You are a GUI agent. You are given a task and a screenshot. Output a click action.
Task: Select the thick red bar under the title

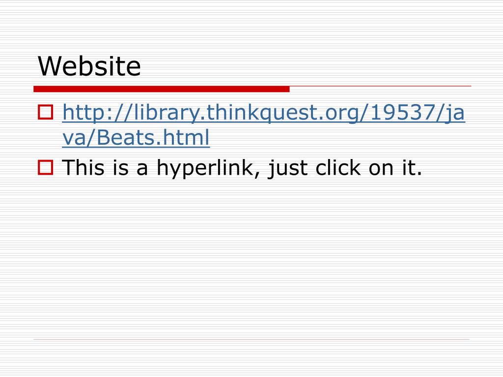coord(161,89)
